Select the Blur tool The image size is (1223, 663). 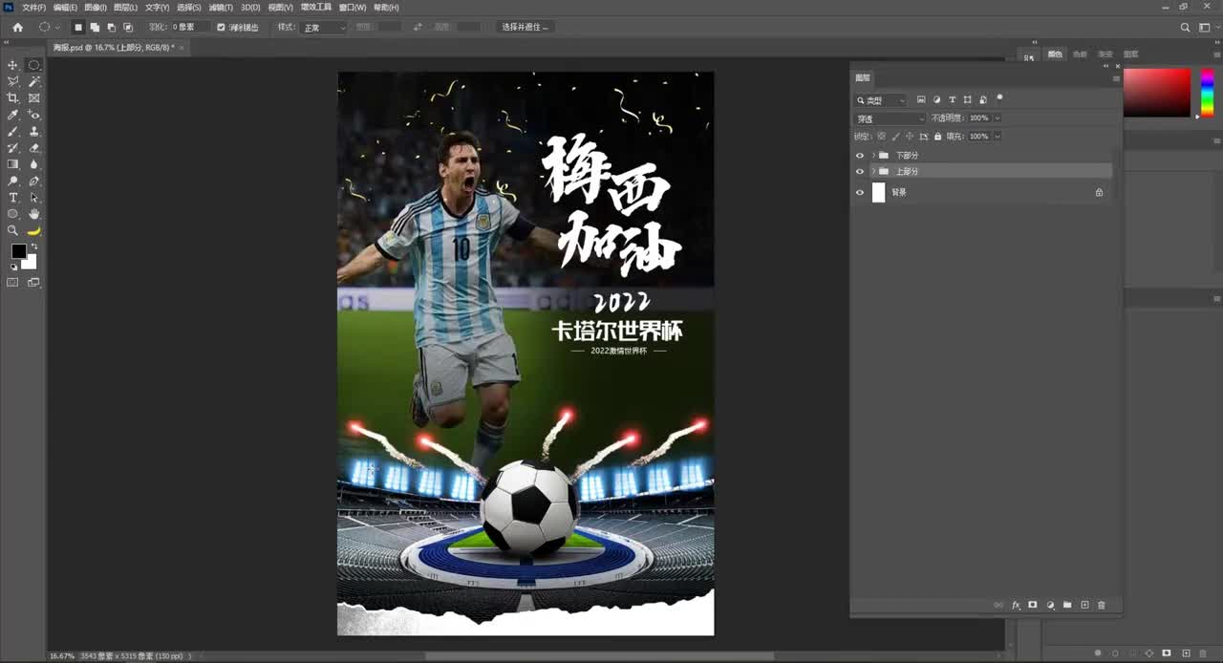point(34,164)
